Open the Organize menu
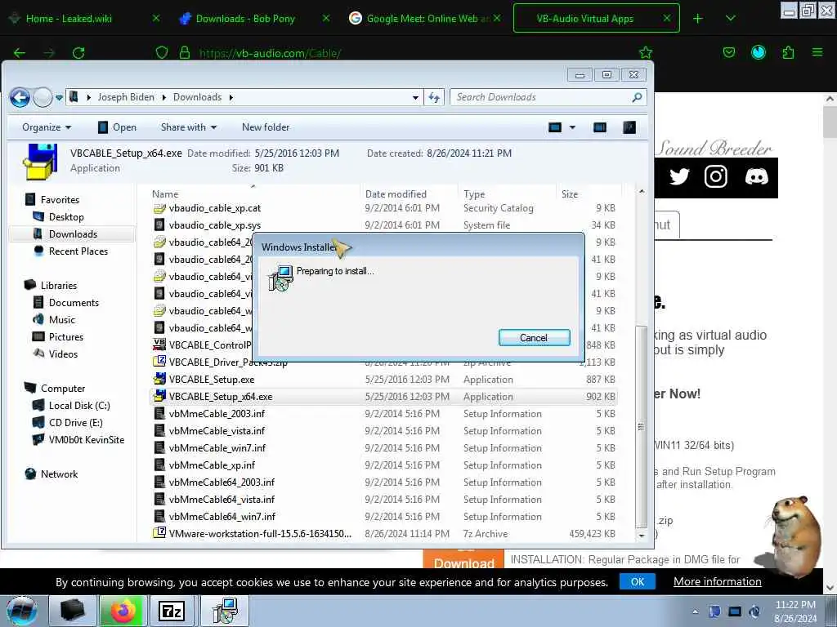This screenshot has width=837, height=627. click(47, 127)
